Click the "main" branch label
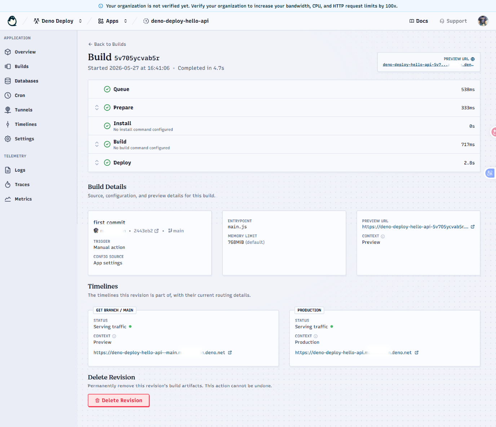 click(x=178, y=231)
